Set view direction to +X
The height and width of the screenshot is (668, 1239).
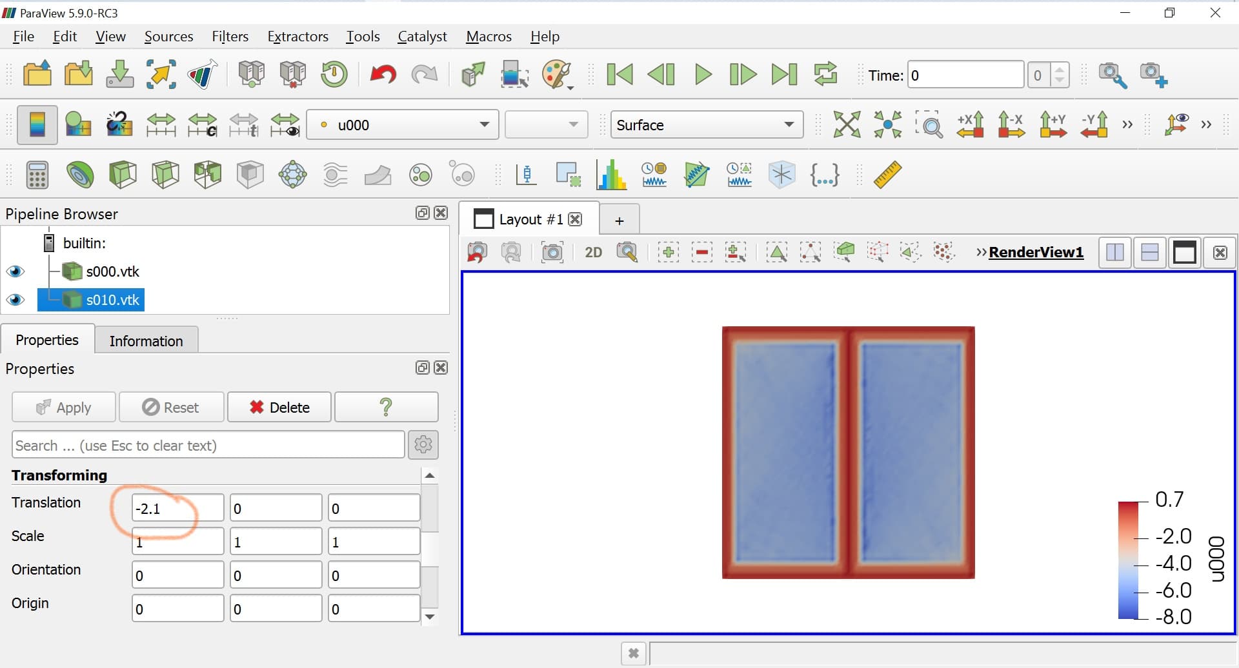pos(971,124)
